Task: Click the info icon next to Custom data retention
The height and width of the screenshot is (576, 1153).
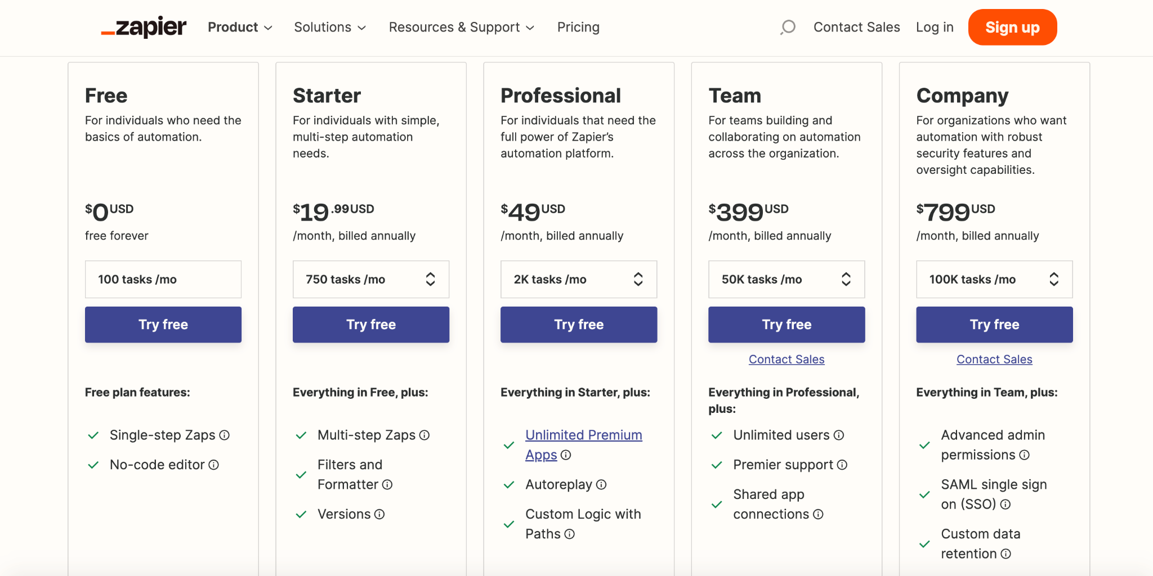Action: click(x=1006, y=553)
